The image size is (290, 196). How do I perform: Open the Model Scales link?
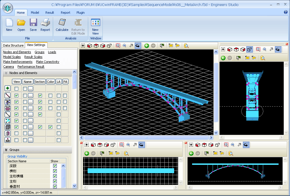coord(12,57)
